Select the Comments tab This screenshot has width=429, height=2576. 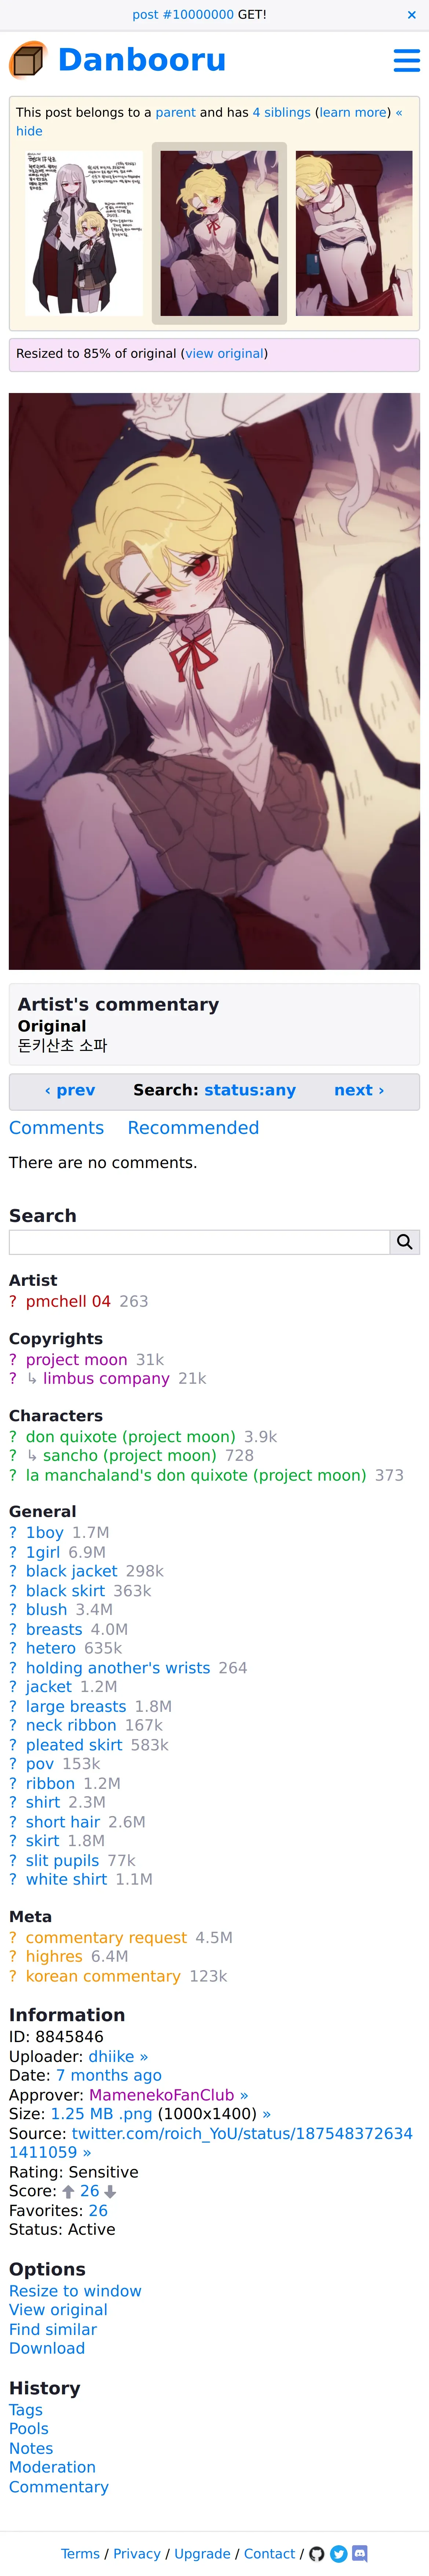pos(56,1127)
